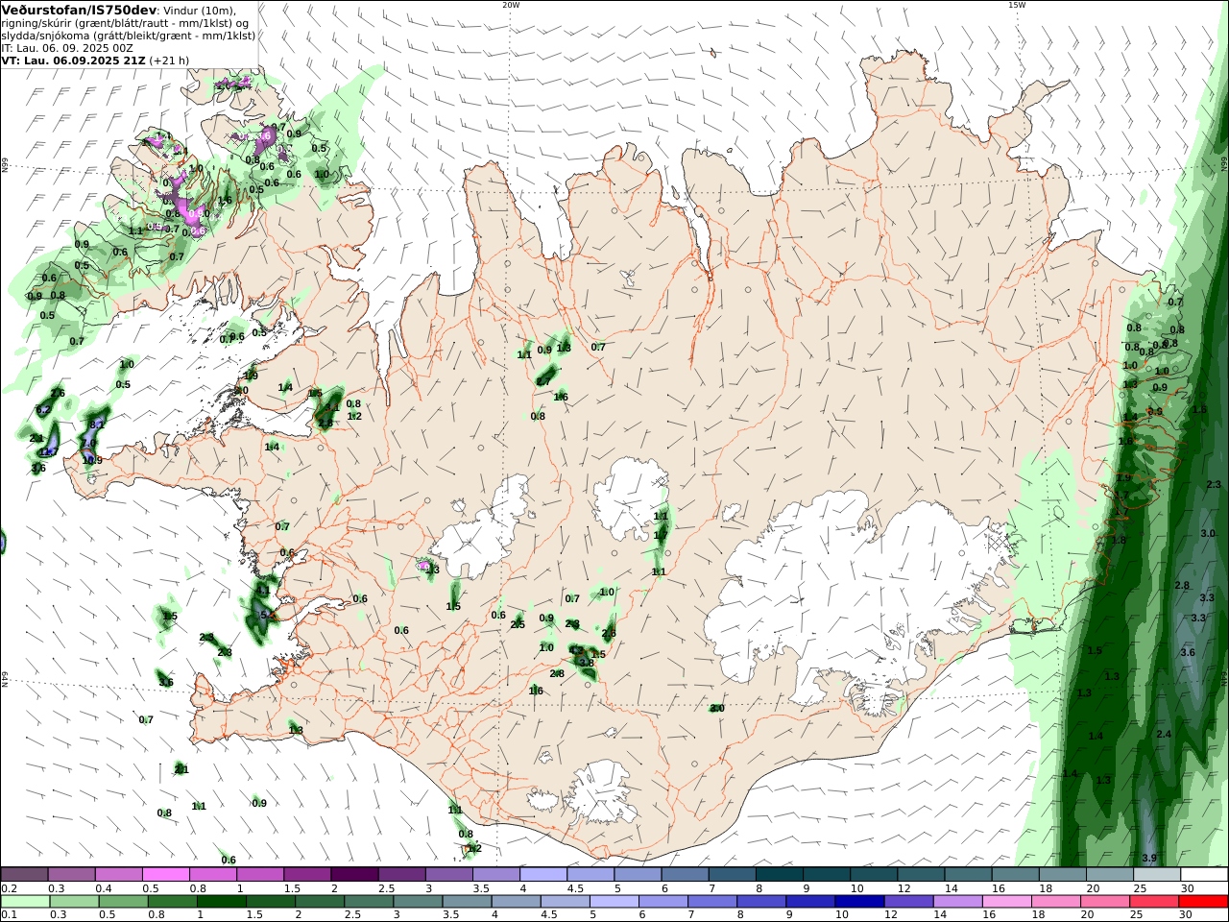Click the darkest purple 2 snow legend swatch

tap(354, 875)
